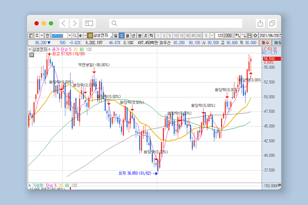Select the 15 interval button
The height and width of the screenshot is (205, 308).
pyautogui.click(x=181, y=35)
